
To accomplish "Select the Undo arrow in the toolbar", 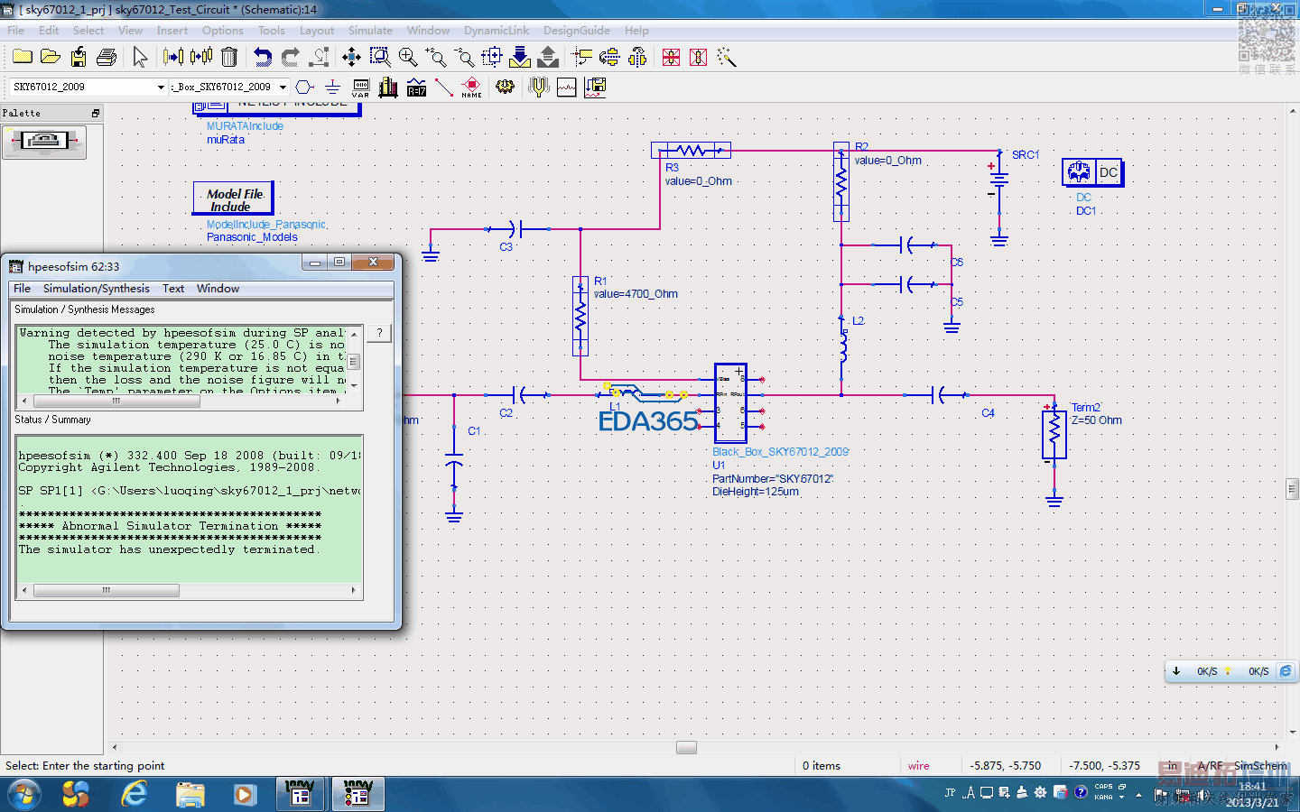I will pyautogui.click(x=263, y=58).
